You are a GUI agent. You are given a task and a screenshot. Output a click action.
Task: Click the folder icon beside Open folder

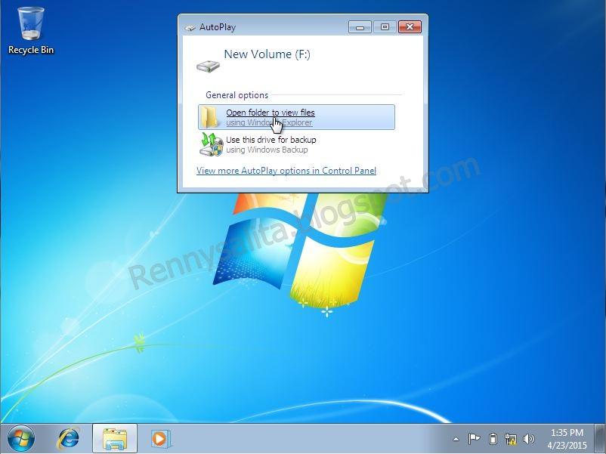pyautogui.click(x=210, y=117)
